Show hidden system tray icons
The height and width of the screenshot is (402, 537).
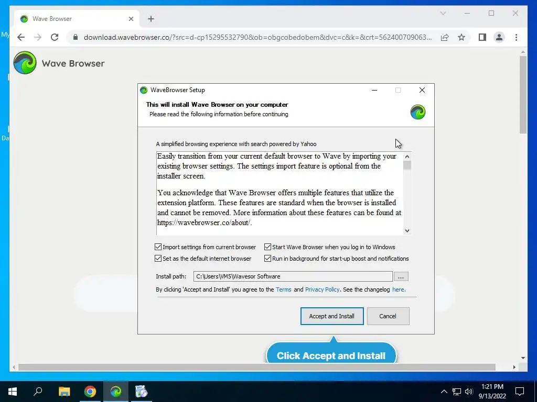click(444, 392)
